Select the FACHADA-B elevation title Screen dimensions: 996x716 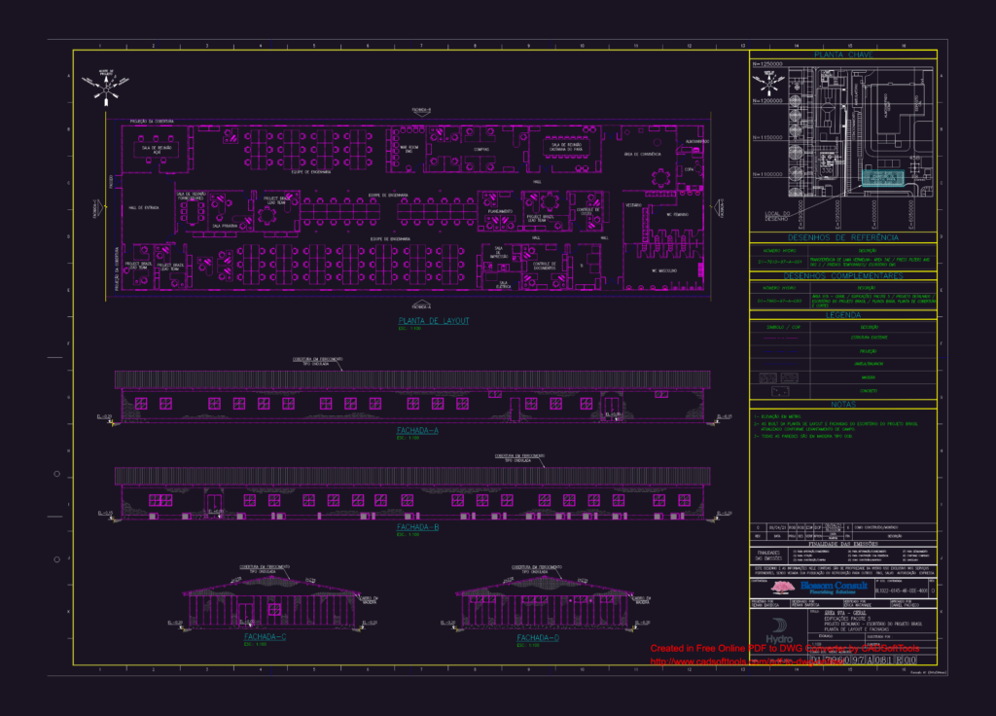click(x=417, y=526)
